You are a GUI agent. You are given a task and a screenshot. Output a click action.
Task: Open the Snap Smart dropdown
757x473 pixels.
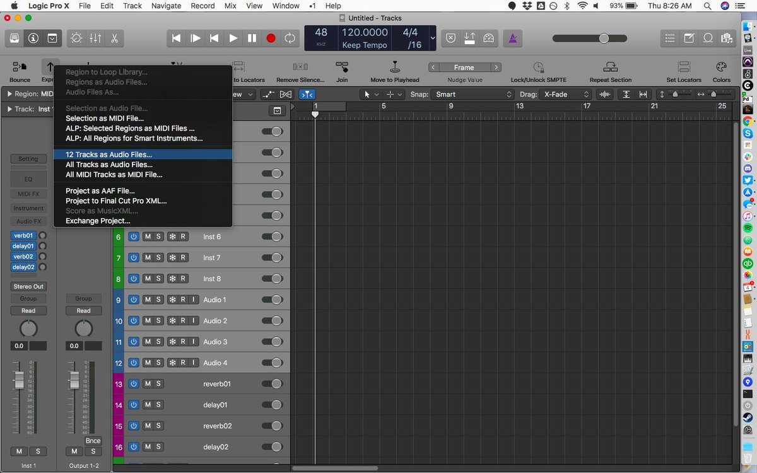[x=473, y=94]
